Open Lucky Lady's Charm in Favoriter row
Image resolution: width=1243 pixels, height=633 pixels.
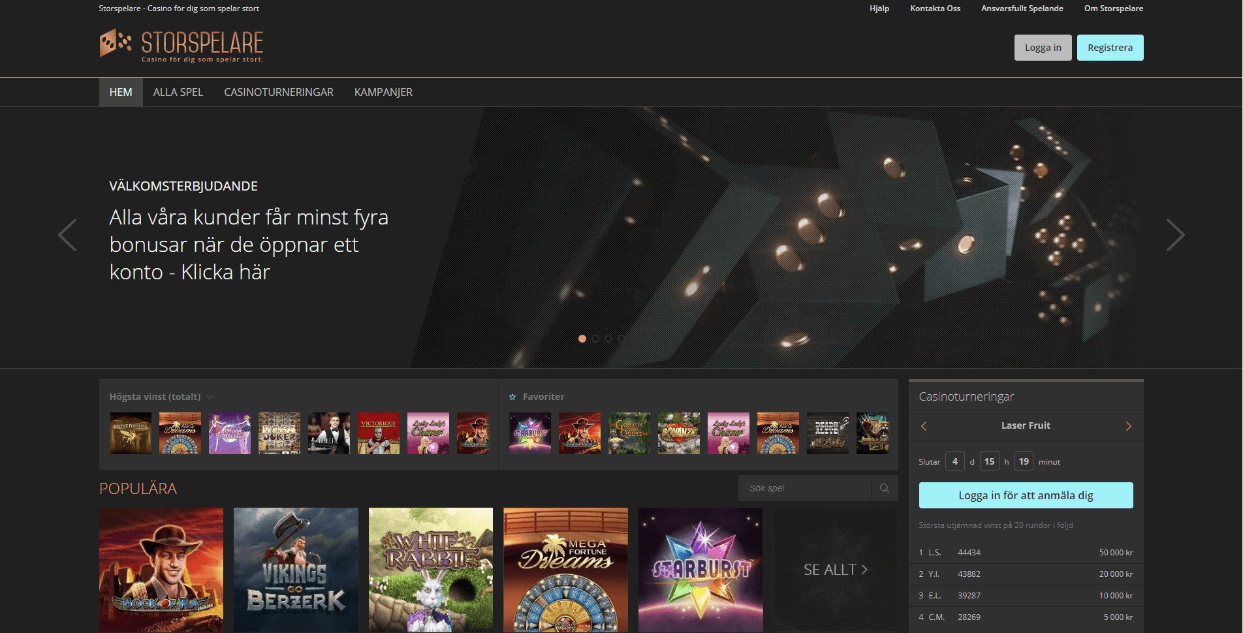click(729, 433)
